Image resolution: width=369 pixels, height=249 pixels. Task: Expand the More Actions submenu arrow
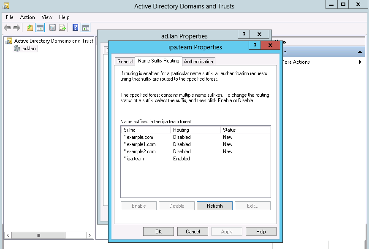point(360,62)
